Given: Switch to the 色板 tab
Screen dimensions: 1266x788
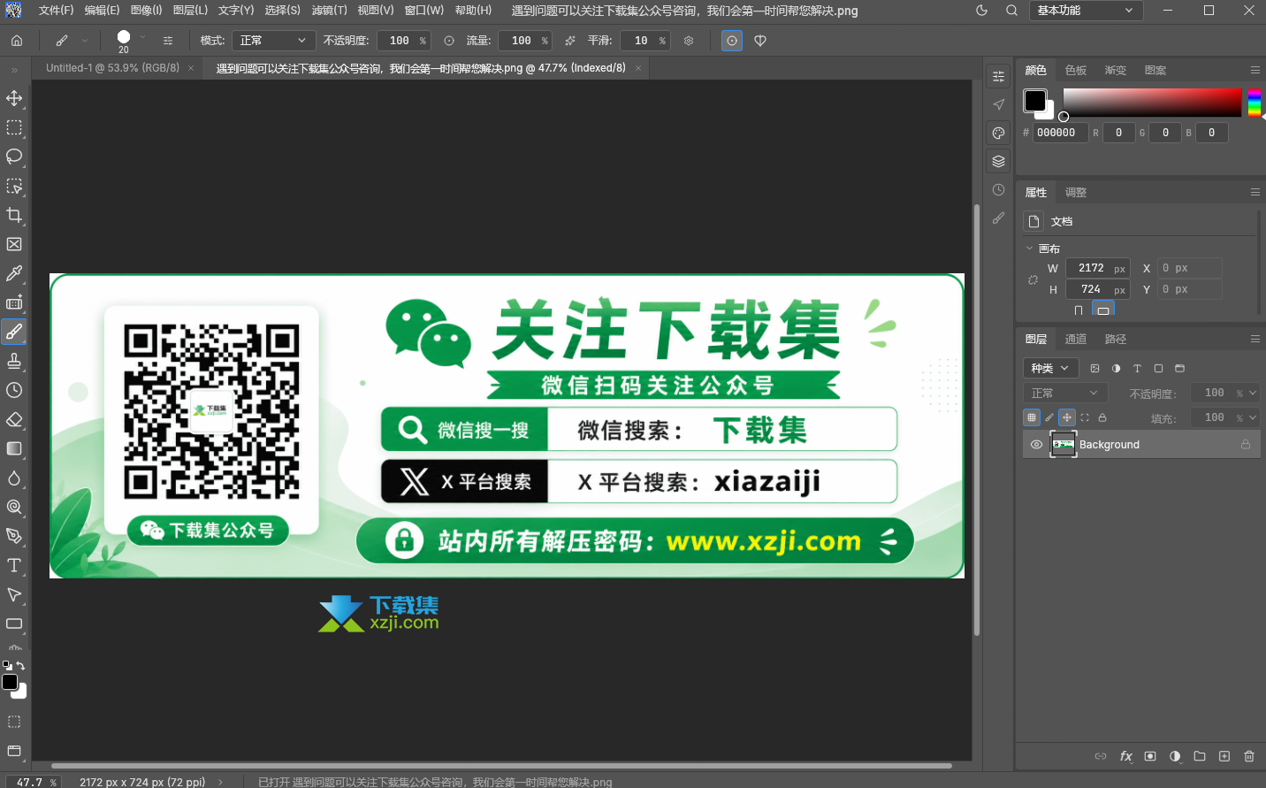Looking at the screenshot, I should [1076, 70].
